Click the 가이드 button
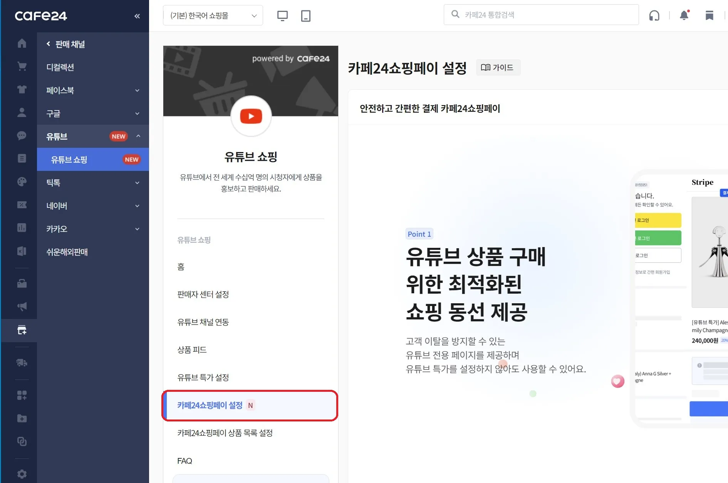 (498, 67)
